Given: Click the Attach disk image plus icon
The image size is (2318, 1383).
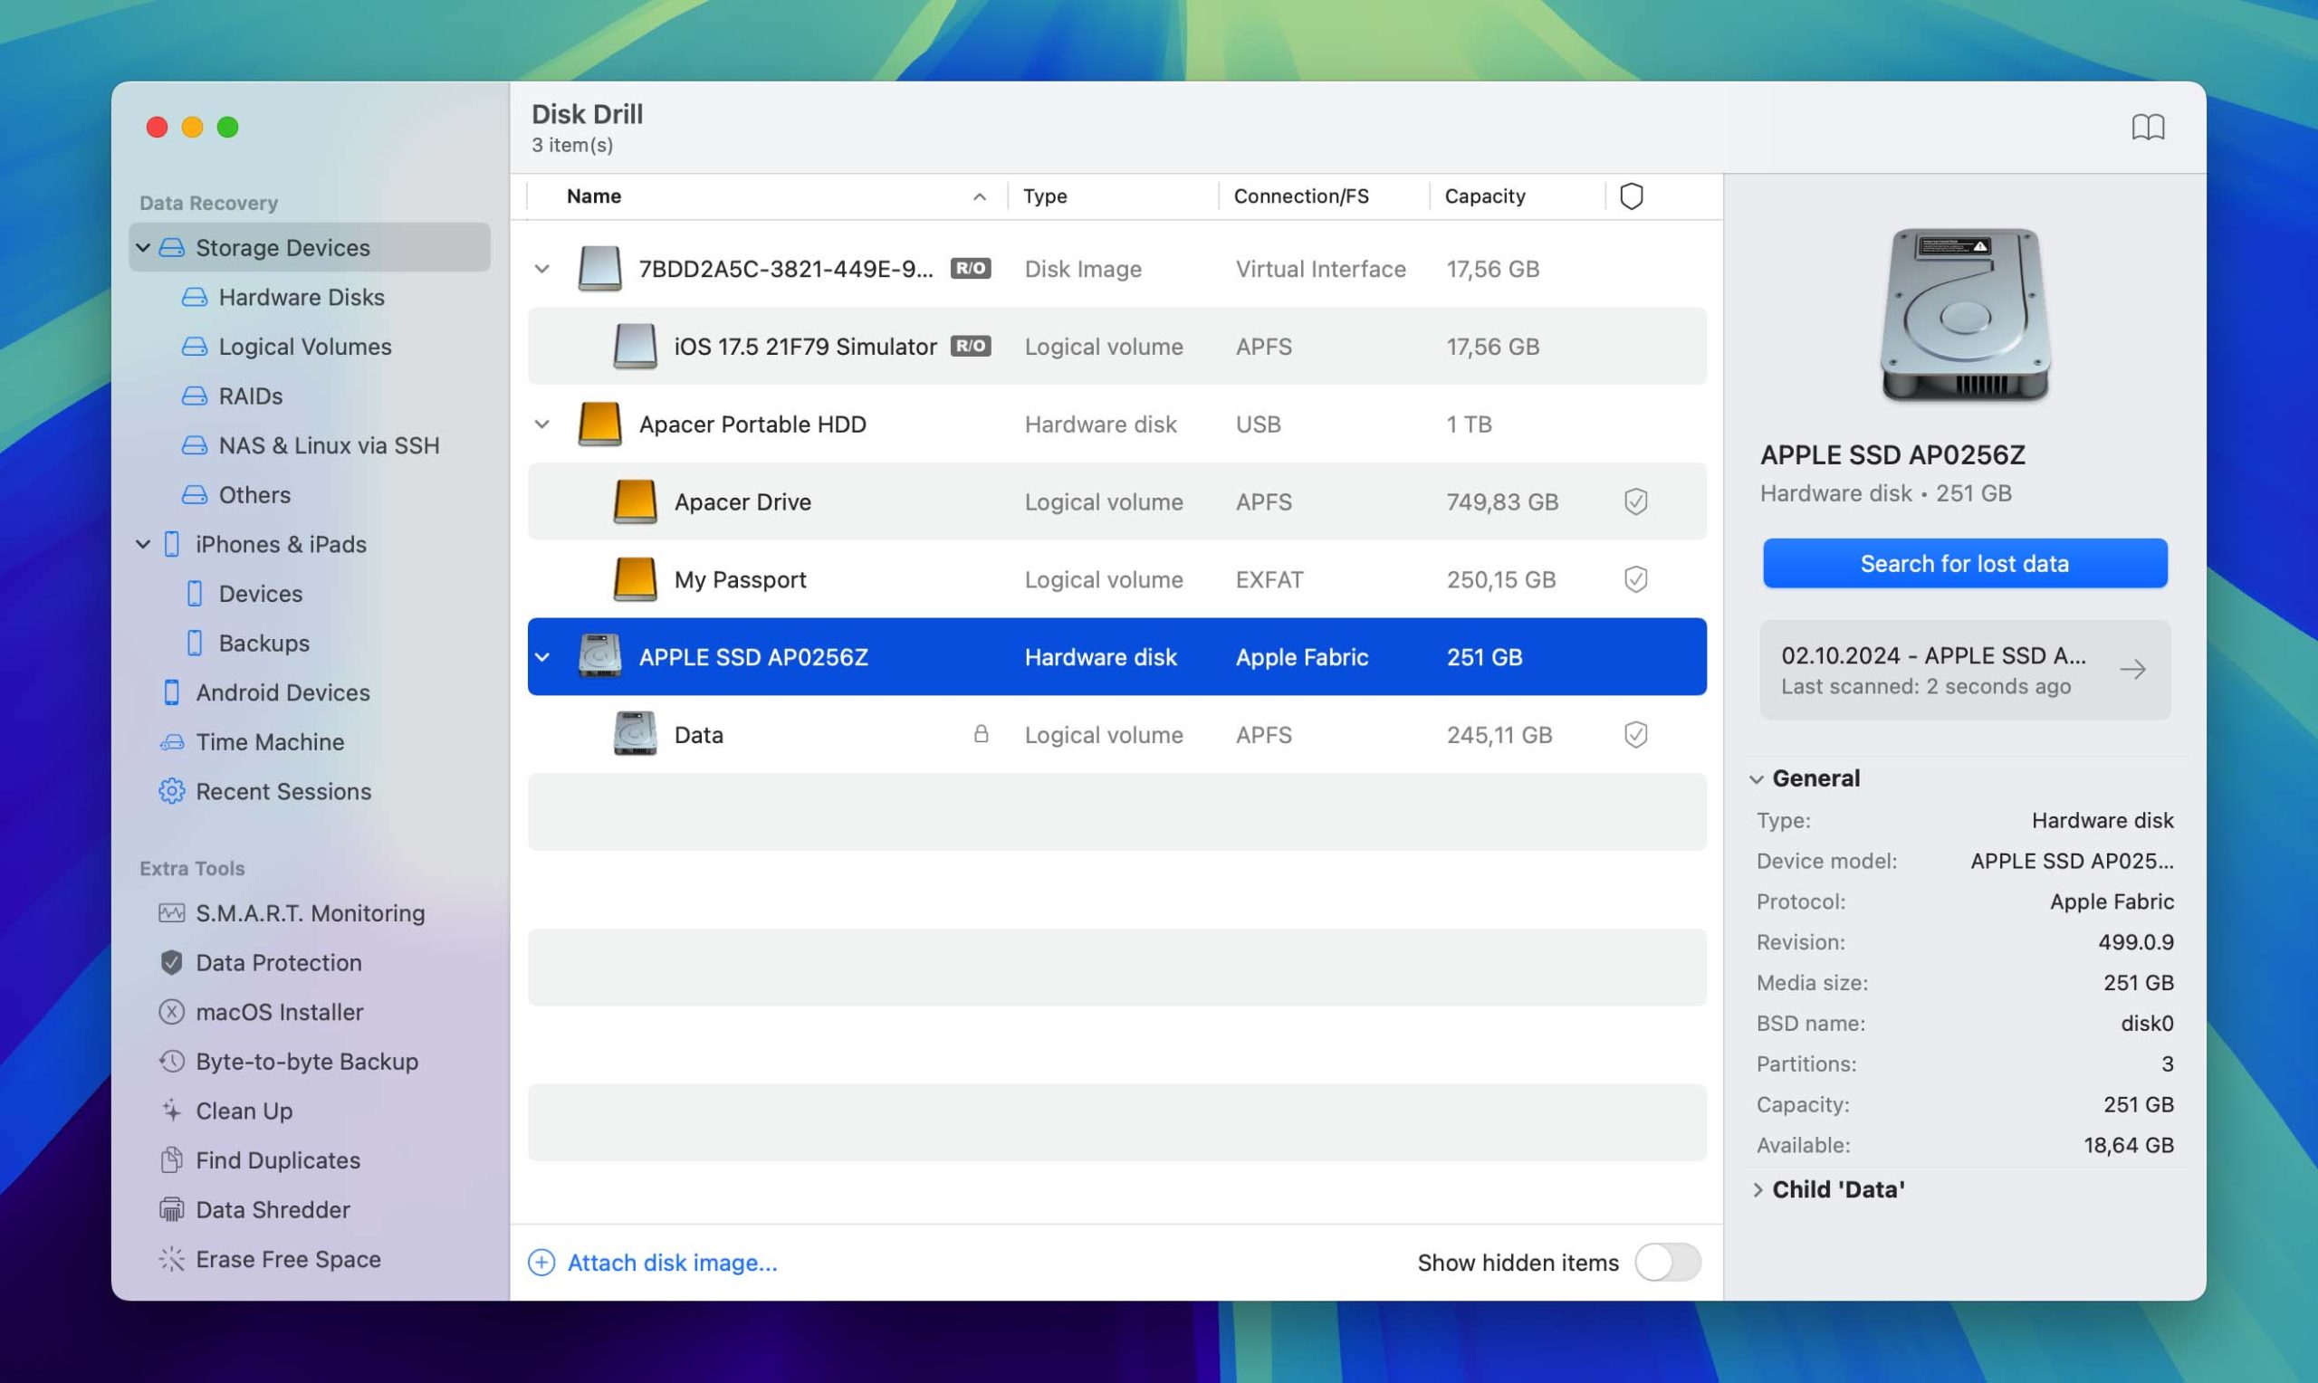Looking at the screenshot, I should (x=541, y=1263).
